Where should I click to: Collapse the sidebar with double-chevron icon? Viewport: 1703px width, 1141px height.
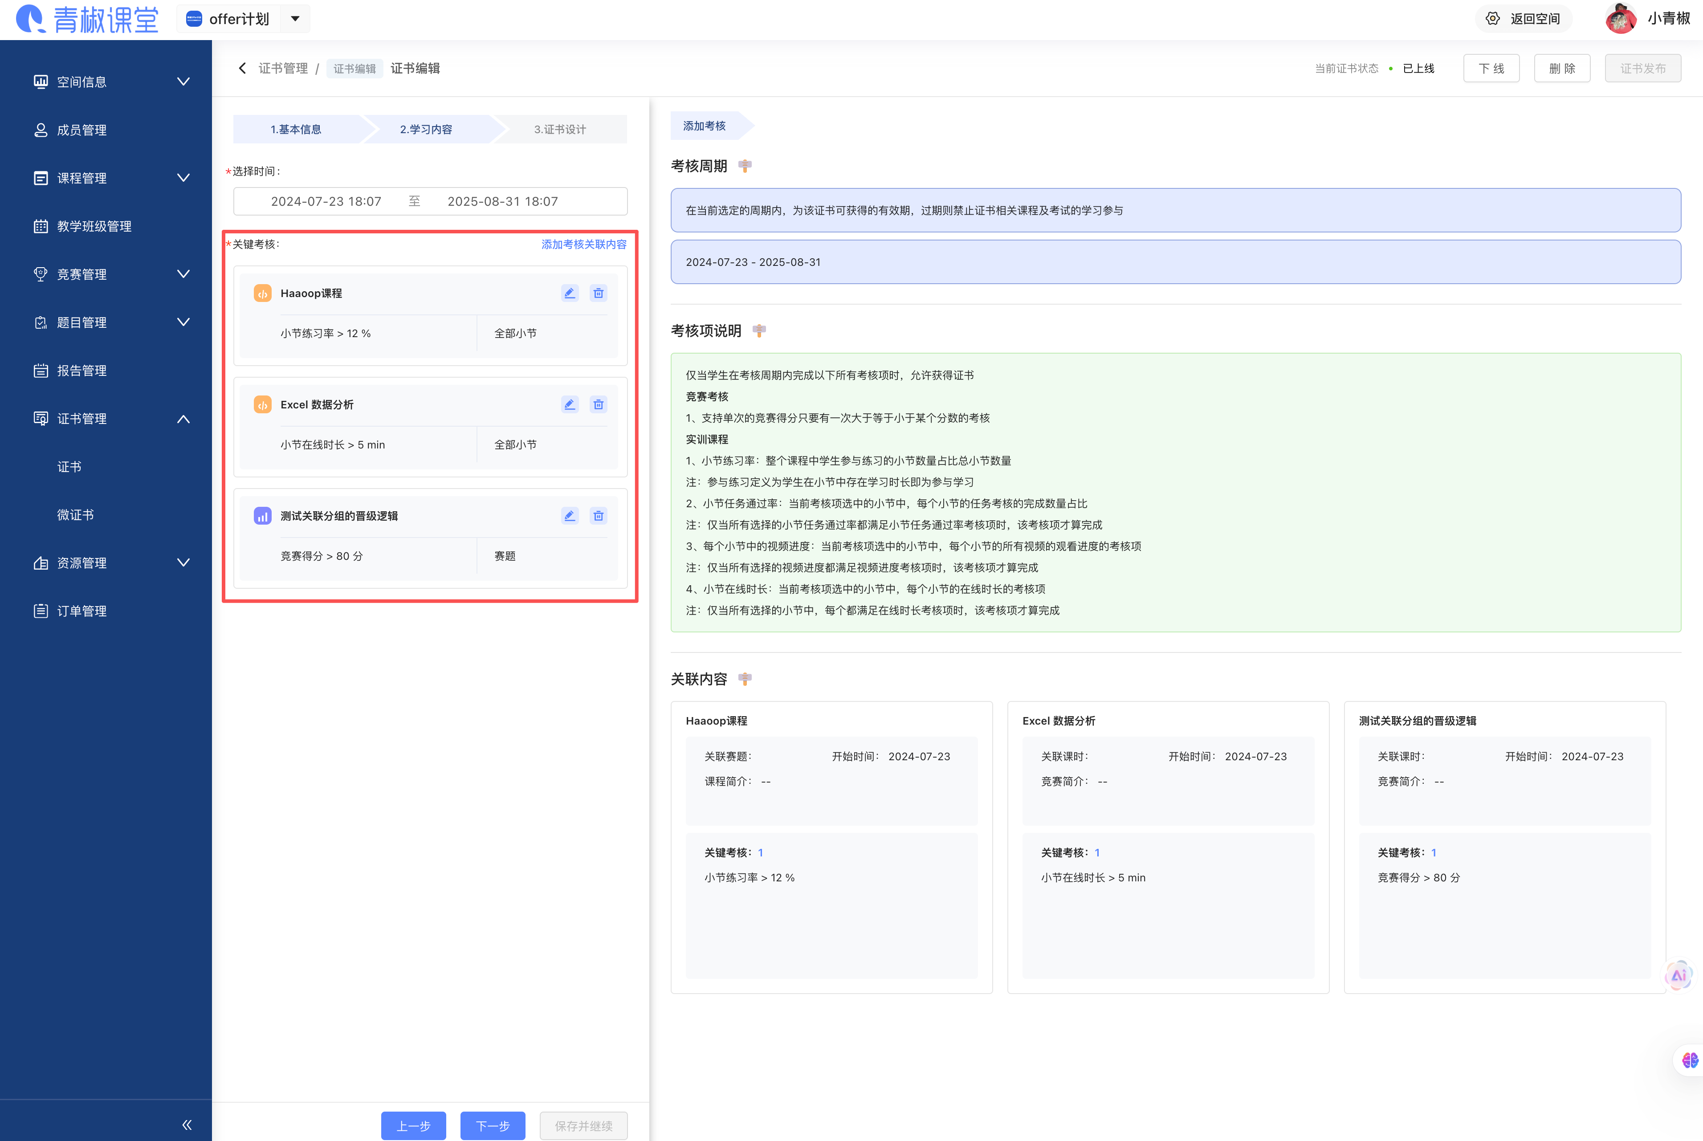click(186, 1125)
